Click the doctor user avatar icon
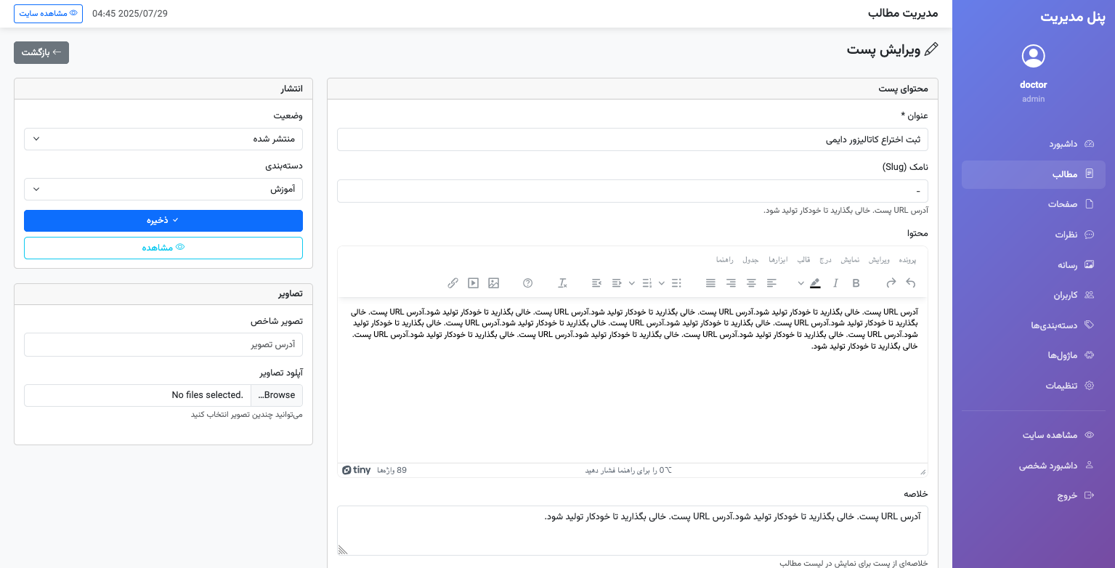Screen dimensions: 1115x568 (x=1033, y=56)
